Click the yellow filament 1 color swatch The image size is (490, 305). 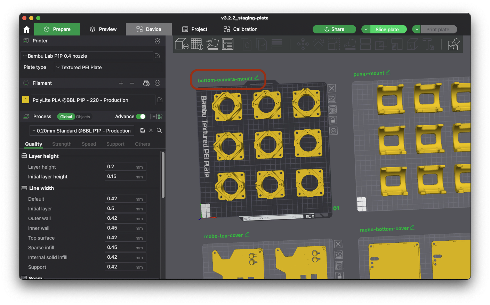(x=25, y=100)
